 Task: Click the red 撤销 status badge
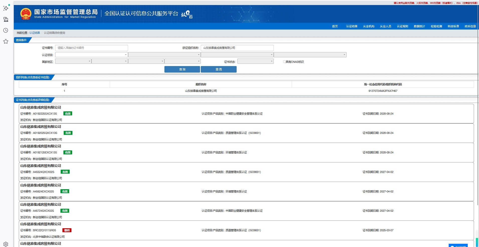[x=67, y=230]
